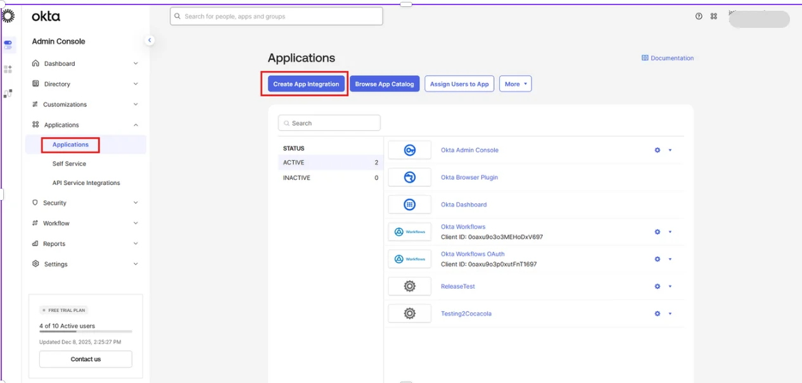
Task: Open the gear icon beside ReleaseTest
Action: [656, 286]
